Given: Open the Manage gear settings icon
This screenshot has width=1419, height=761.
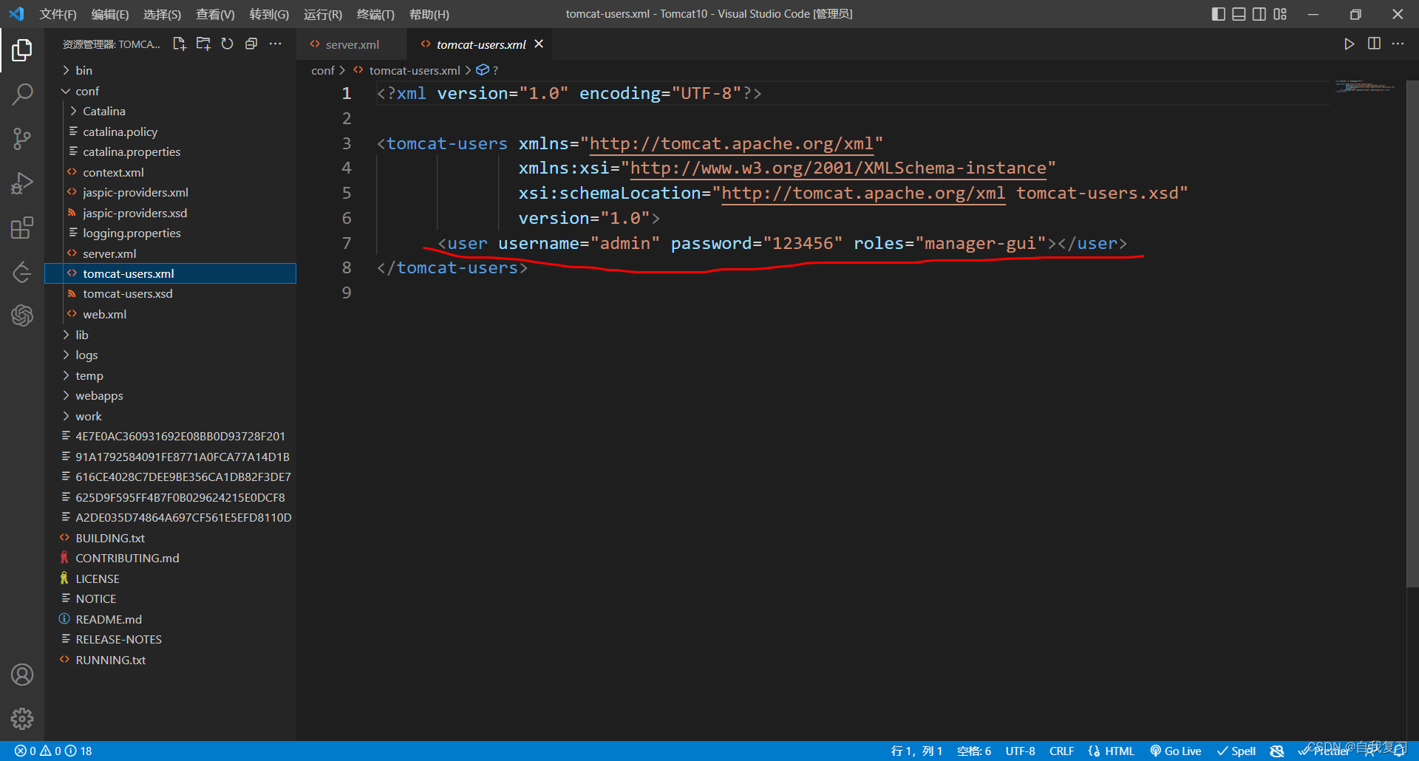Looking at the screenshot, I should pos(22,718).
